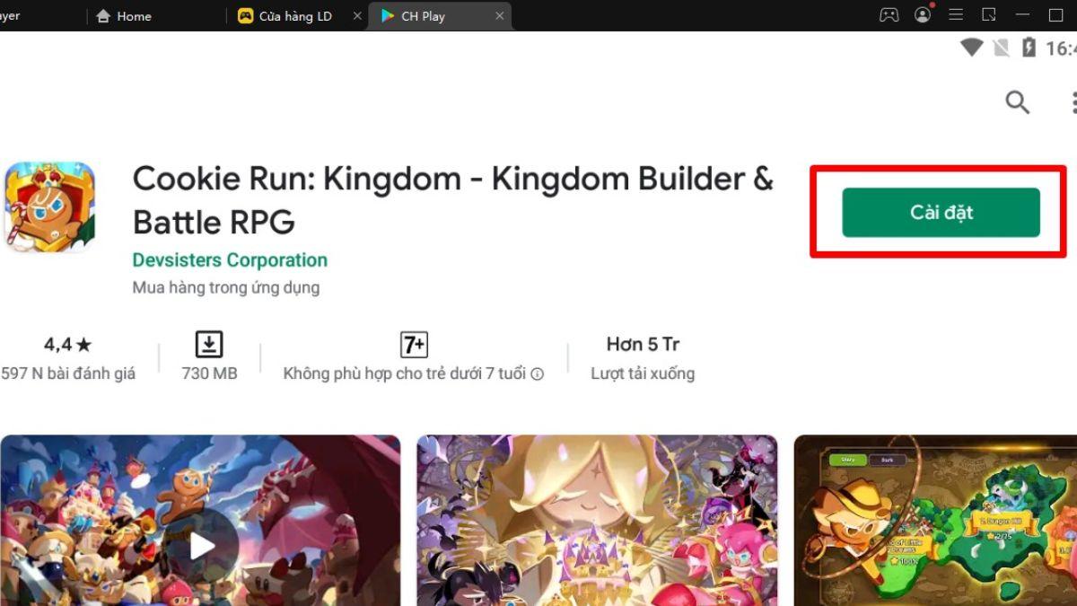Click the Wi-Fi status icon
Screen dimensions: 1077x606
click(x=971, y=48)
